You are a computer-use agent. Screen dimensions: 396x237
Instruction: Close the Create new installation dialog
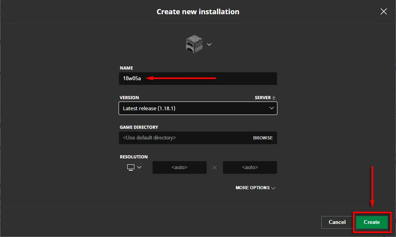click(384, 11)
